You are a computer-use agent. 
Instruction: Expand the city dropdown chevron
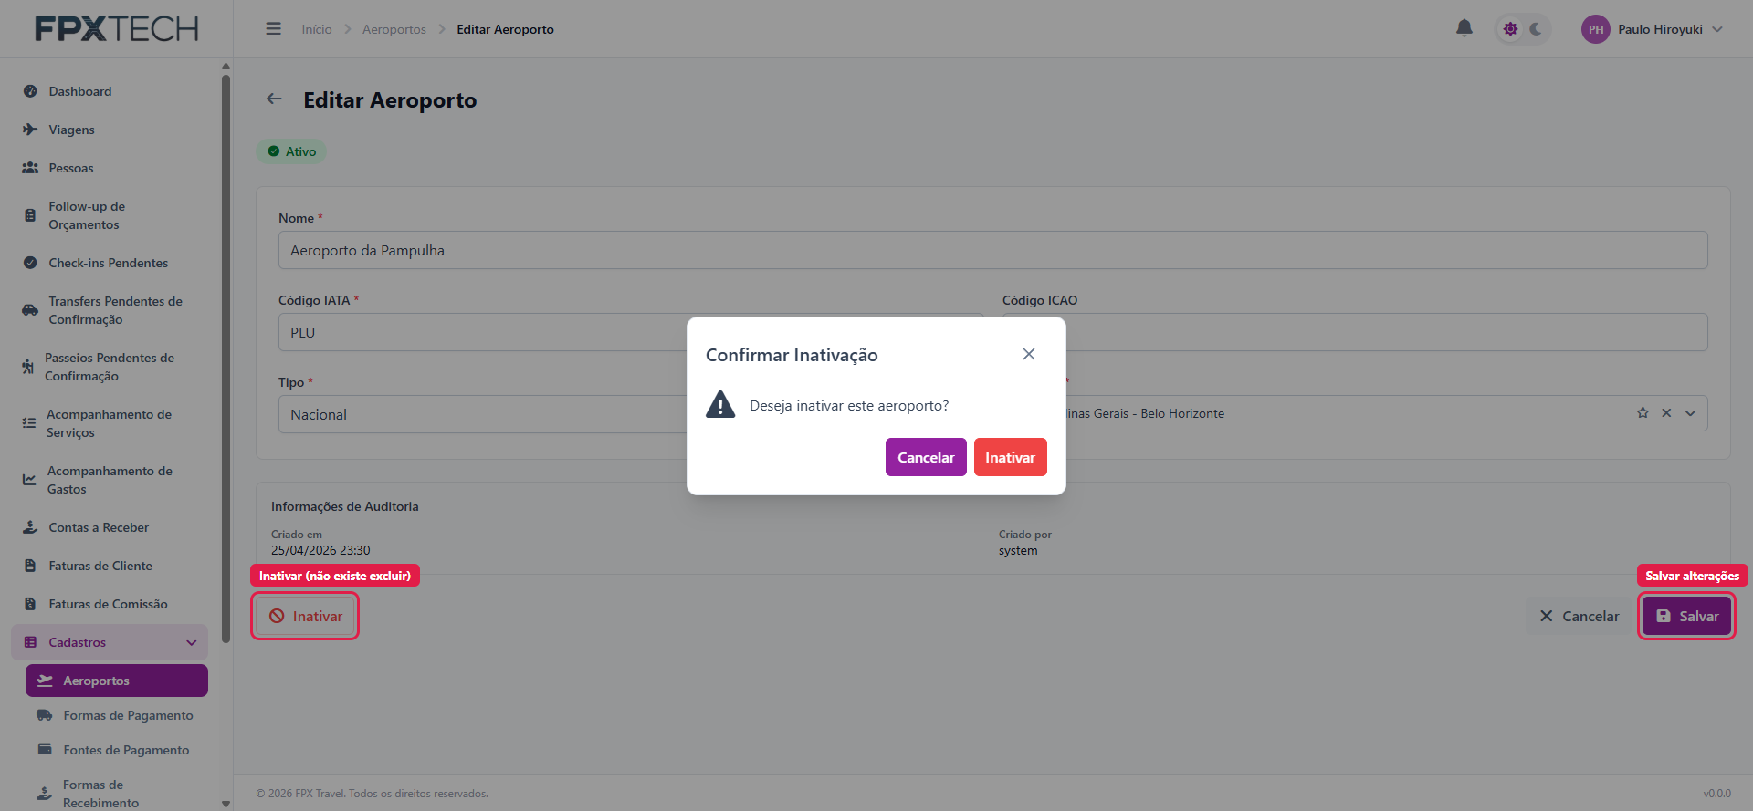tap(1690, 413)
